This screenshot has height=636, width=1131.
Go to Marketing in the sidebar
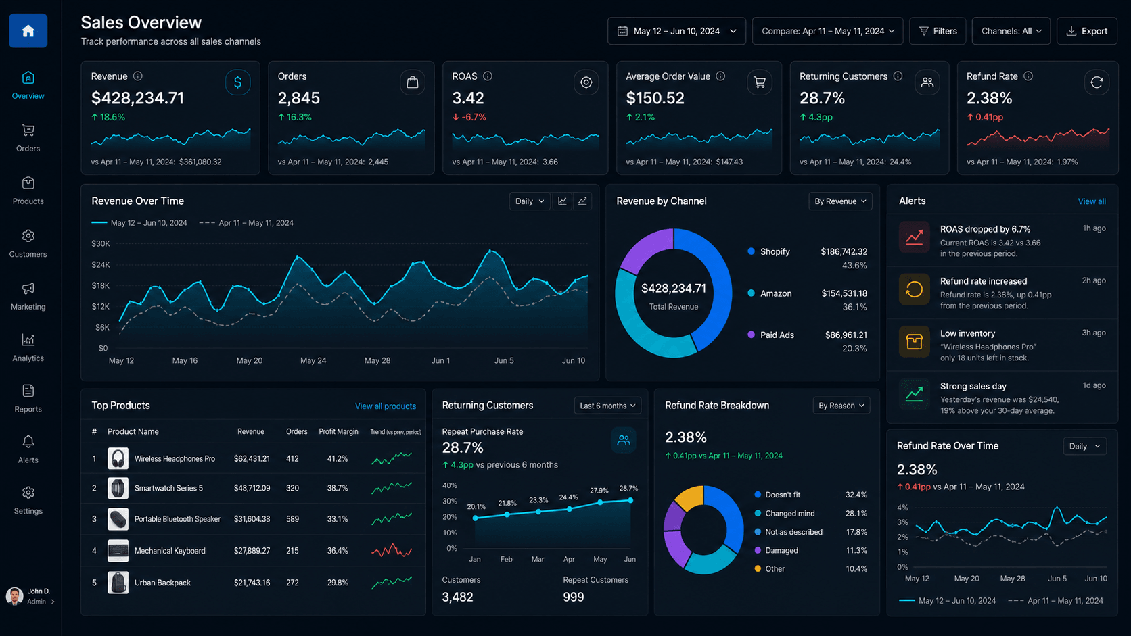coord(28,297)
